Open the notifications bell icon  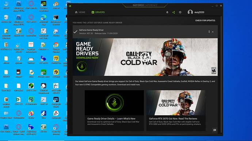click(167, 12)
